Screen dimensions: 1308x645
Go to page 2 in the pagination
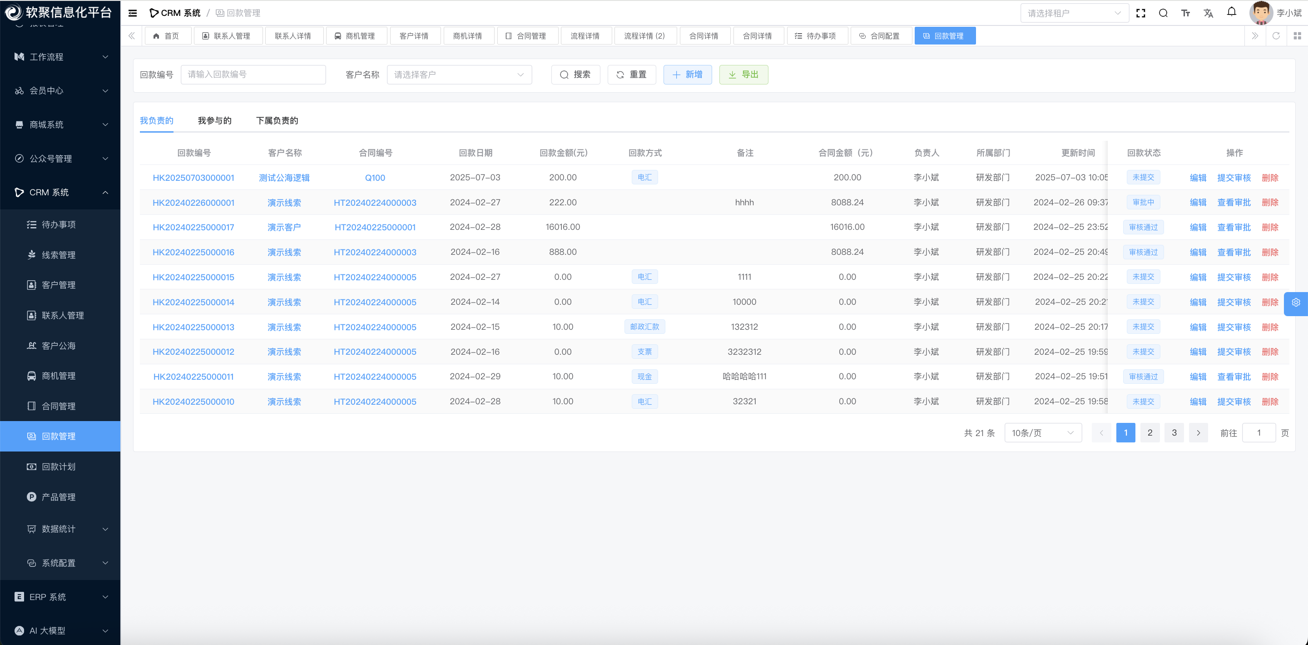click(1149, 433)
